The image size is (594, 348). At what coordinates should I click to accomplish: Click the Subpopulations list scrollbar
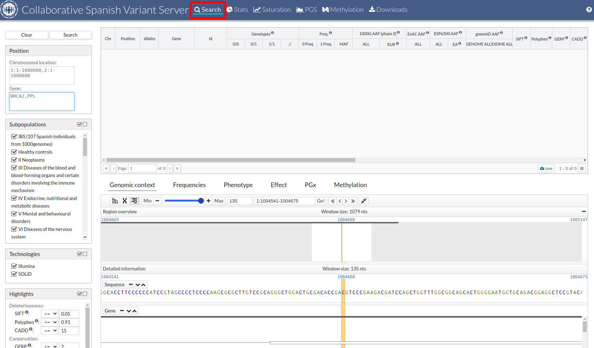(85, 147)
